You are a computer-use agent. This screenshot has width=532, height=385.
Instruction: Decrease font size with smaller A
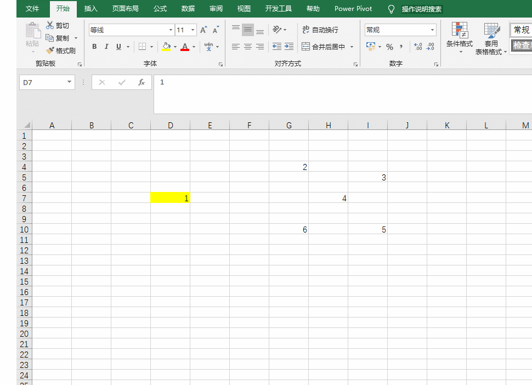pyautogui.click(x=216, y=30)
